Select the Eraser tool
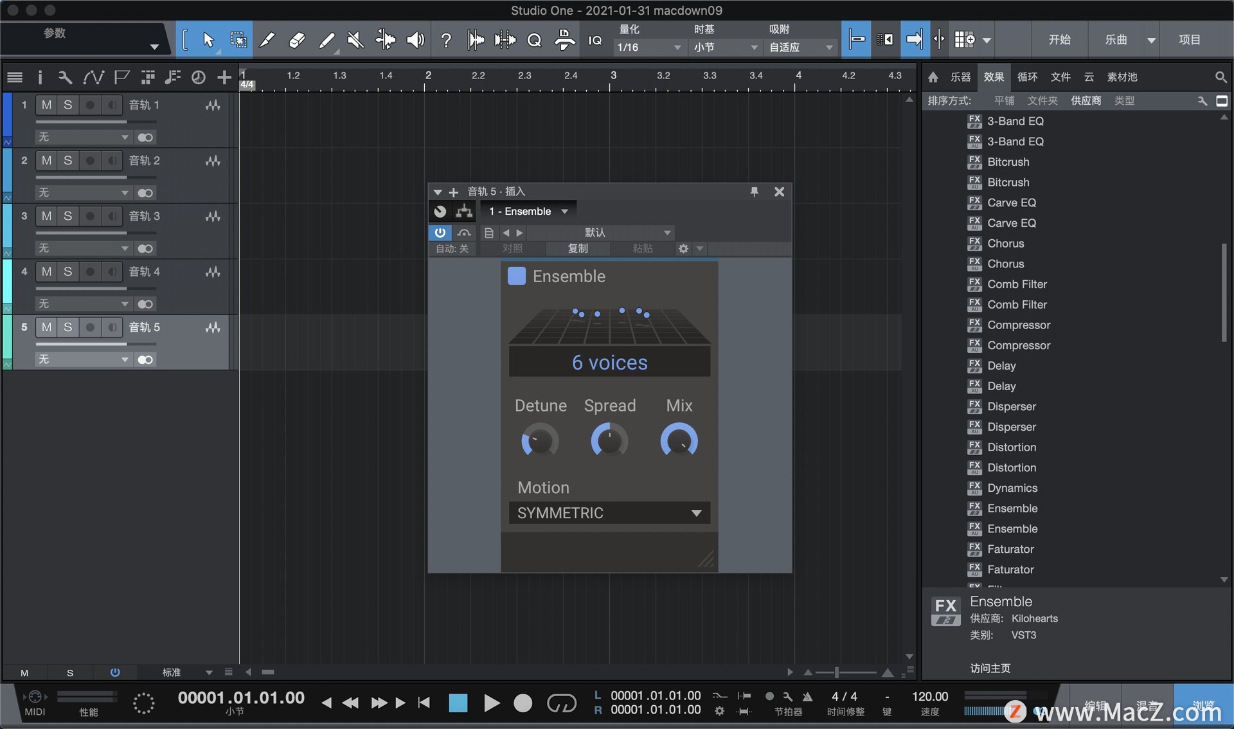The width and height of the screenshot is (1234, 729). pyautogui.click(x=296, y=40)
